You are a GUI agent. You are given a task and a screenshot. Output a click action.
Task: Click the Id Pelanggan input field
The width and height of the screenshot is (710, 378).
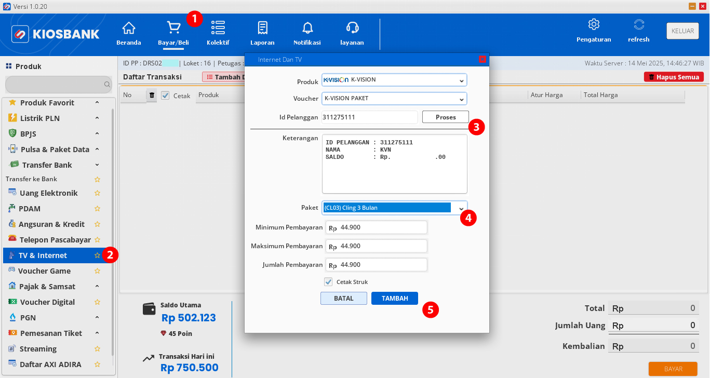[x=369, y=117]
